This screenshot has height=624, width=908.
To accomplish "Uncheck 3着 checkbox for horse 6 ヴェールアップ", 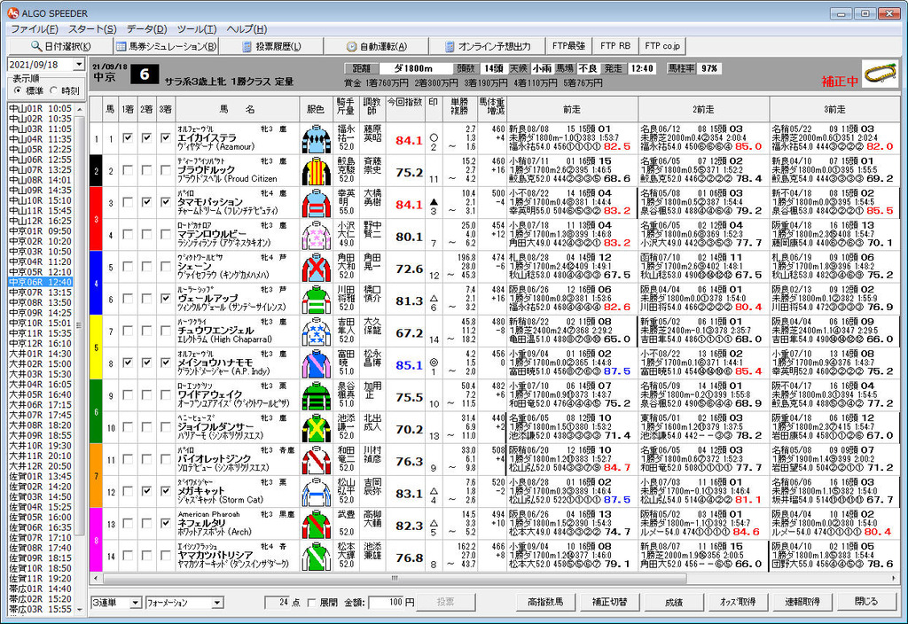I will 166,298.
